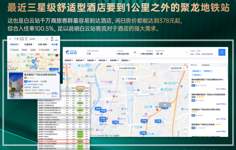Screen dimensions: 236x150
Task: Expand the 价格/星级 filter dropdown
Action: (x=43, y=44)
